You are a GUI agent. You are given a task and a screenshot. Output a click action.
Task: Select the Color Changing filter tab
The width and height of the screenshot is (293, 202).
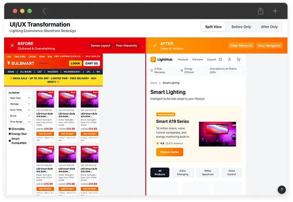pyautogui.click(x=183, y=173)
